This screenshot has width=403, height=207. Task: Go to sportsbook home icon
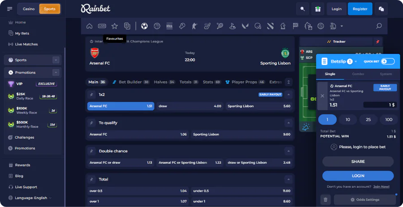point(90,26)
